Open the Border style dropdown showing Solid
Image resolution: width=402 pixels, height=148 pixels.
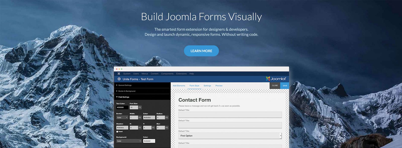pyautogui.click(x=122, y=117)
